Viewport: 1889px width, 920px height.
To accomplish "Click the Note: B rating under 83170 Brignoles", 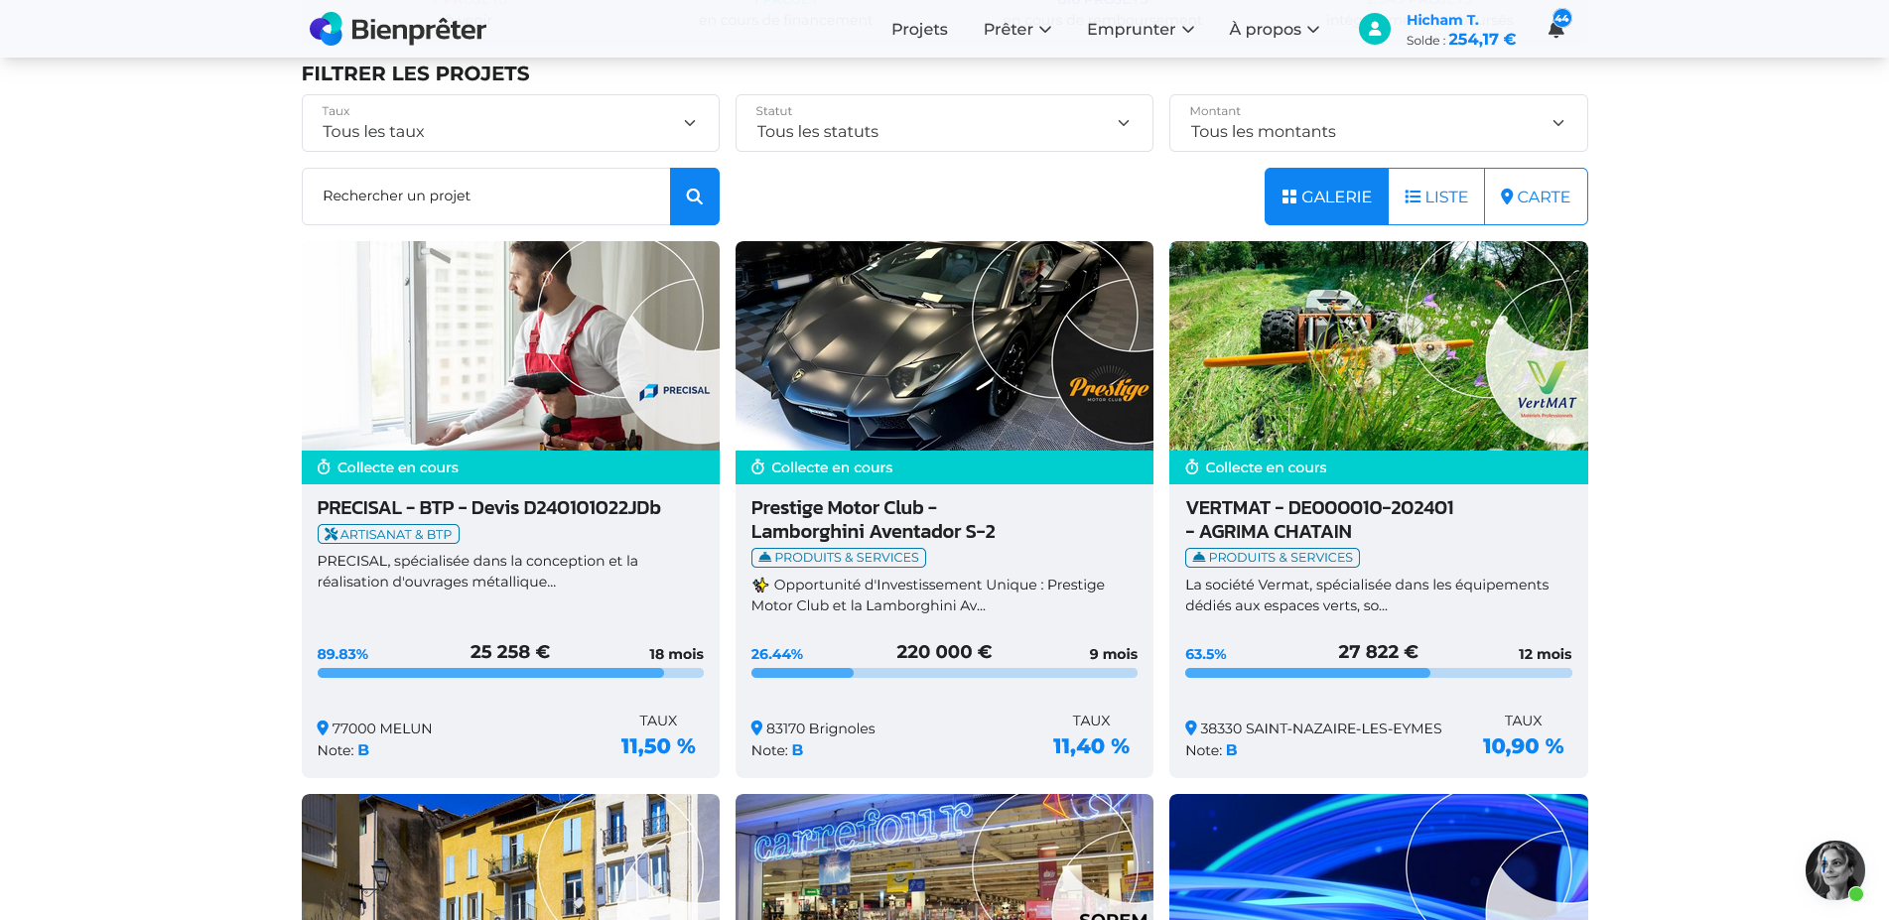I will tap(777, 750).
